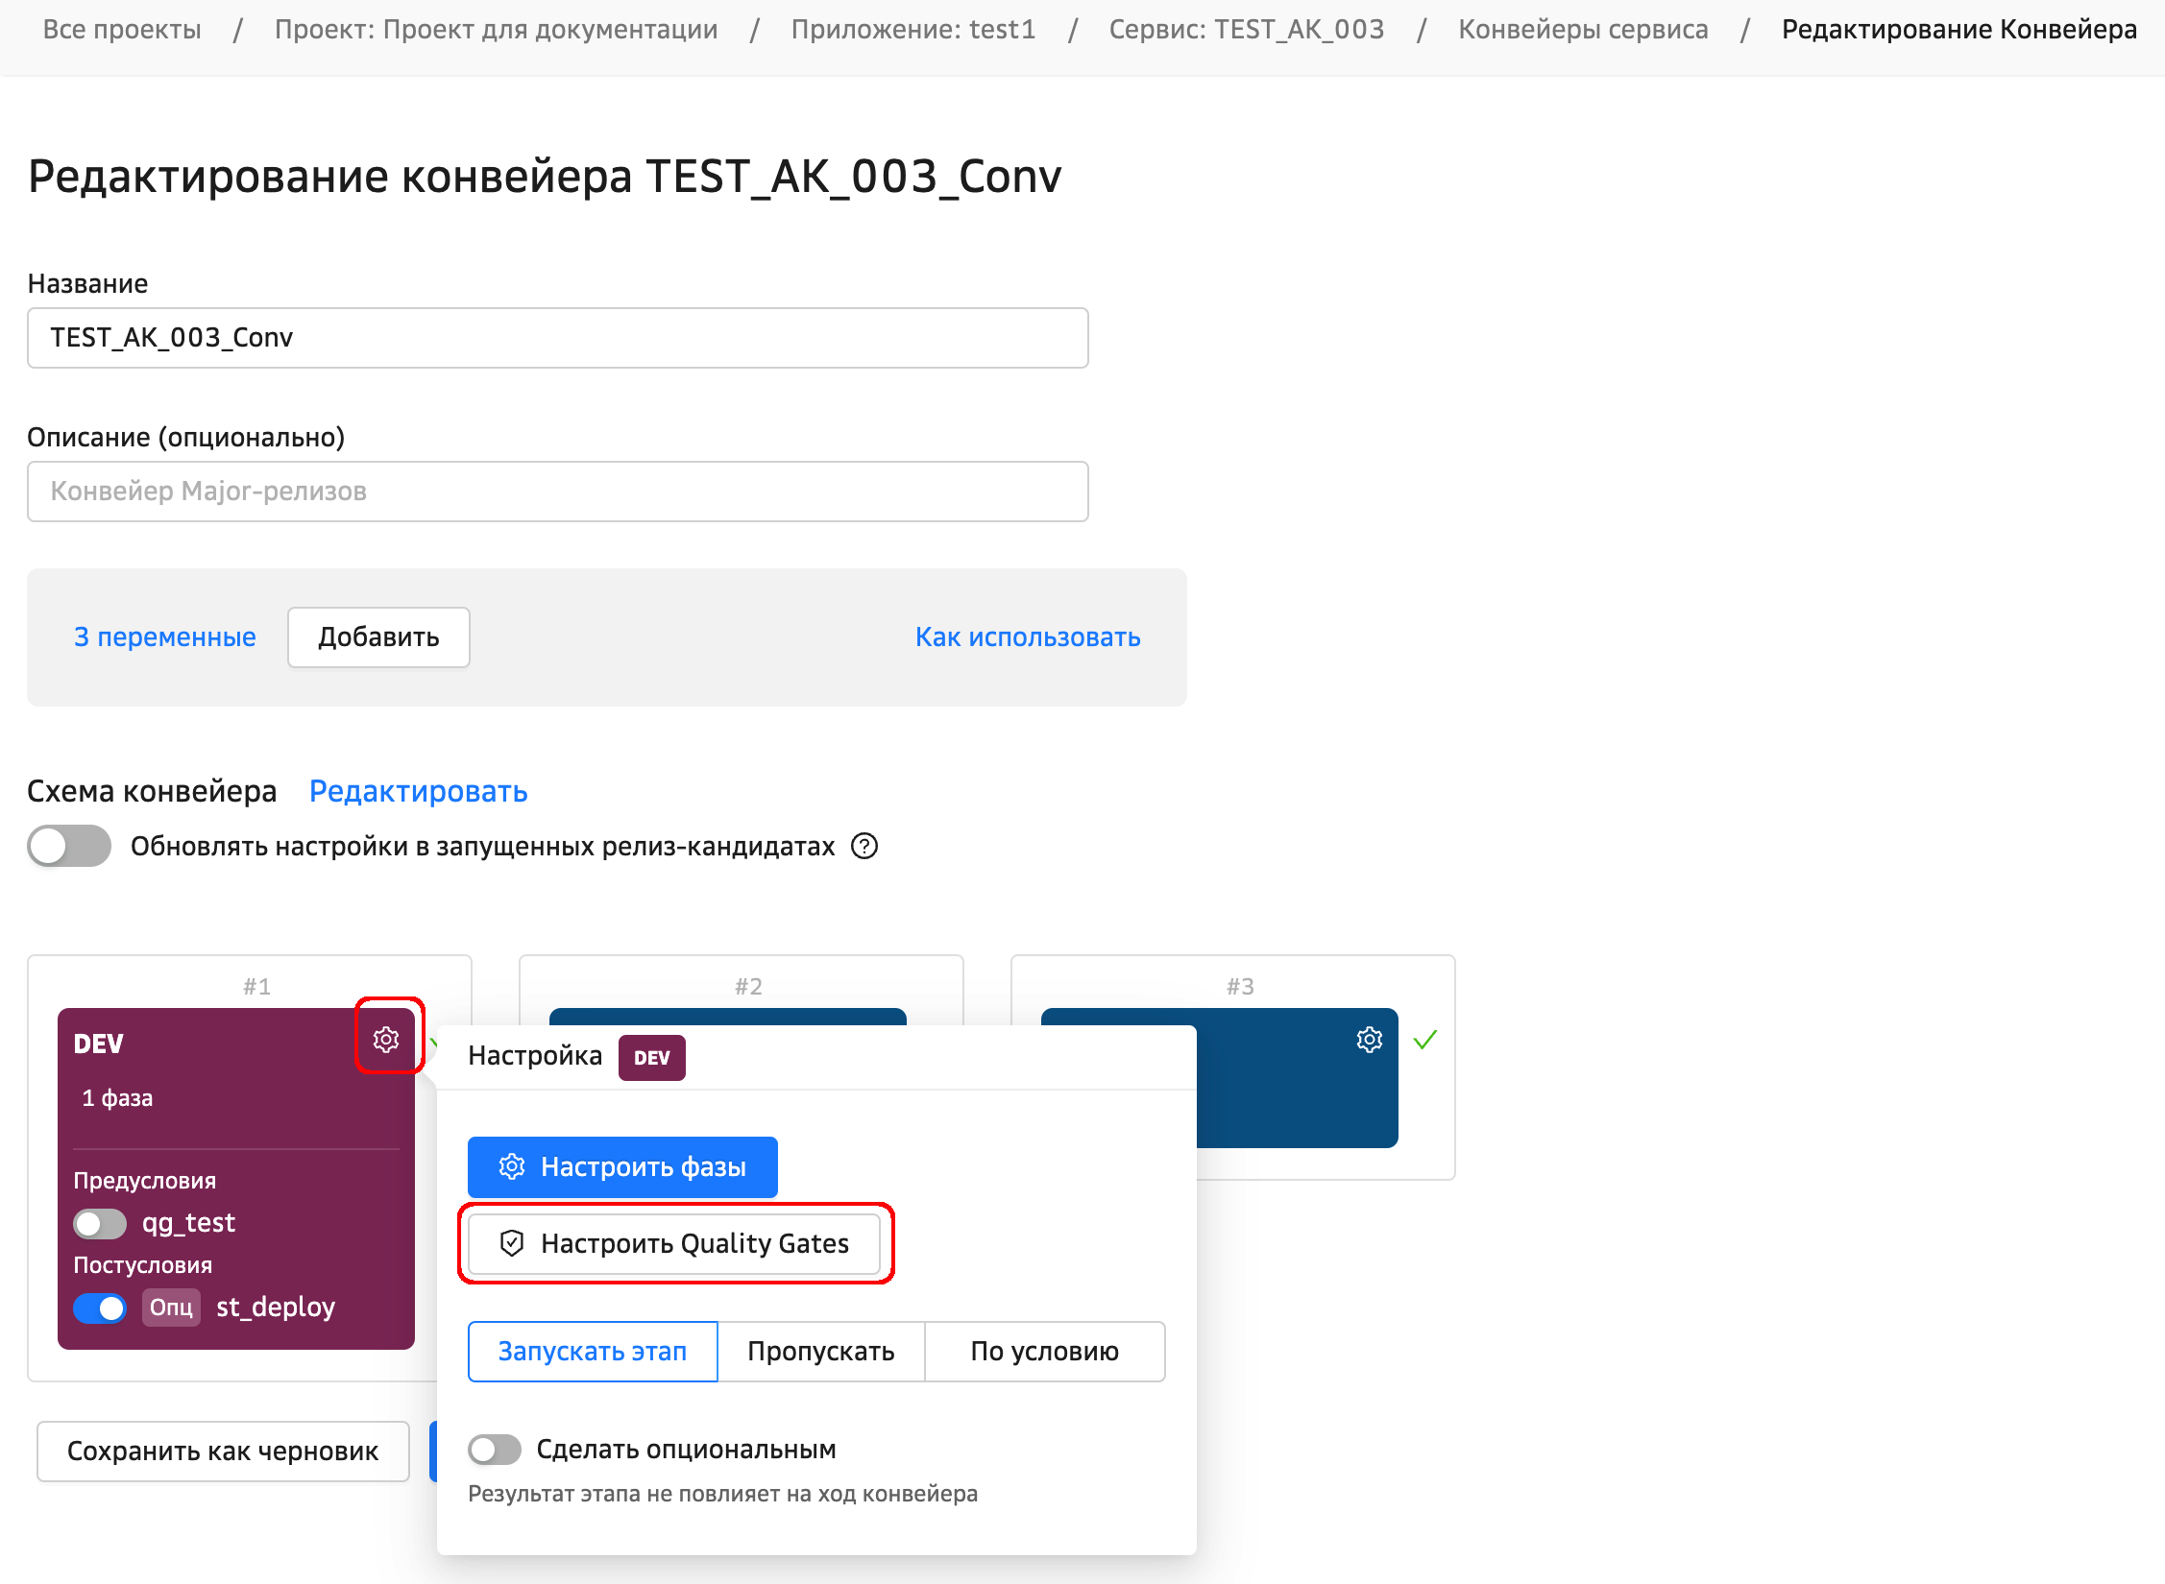Viewport: 2165px width, 1584px height.
Task: Click the Редактировать scheme link
Action: coord(418,791)
